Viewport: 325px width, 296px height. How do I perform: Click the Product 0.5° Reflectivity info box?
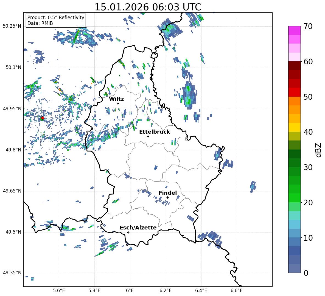click(x=56, y=21)
